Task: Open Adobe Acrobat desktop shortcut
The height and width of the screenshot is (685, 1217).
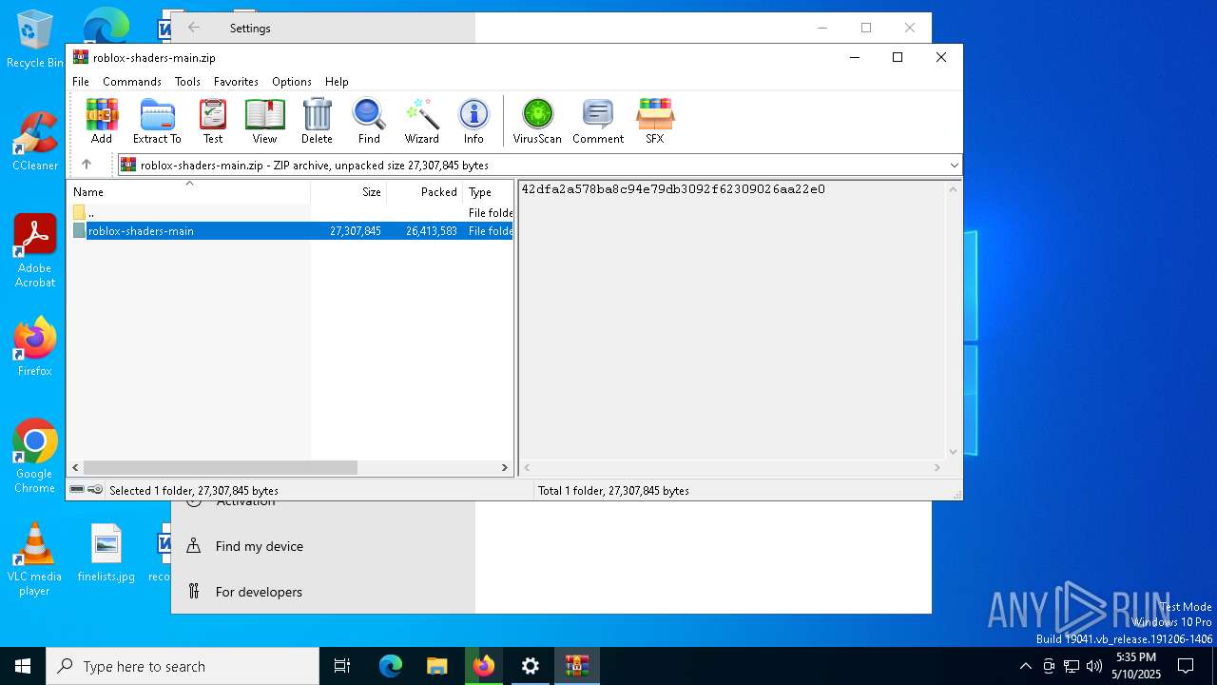Action: [35, 250]
